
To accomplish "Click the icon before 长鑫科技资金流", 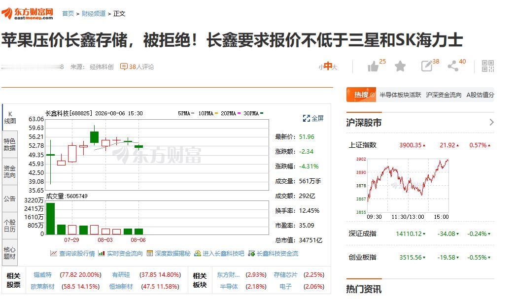I will [252, 253].
